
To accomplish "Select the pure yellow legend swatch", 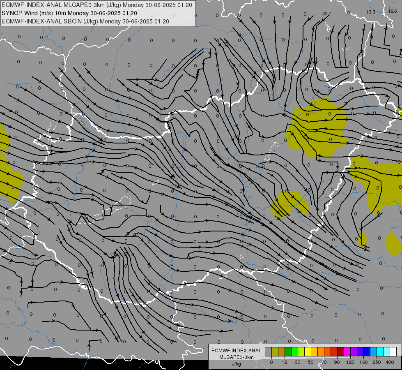I will pyautogui.click(x=308, y=351).
